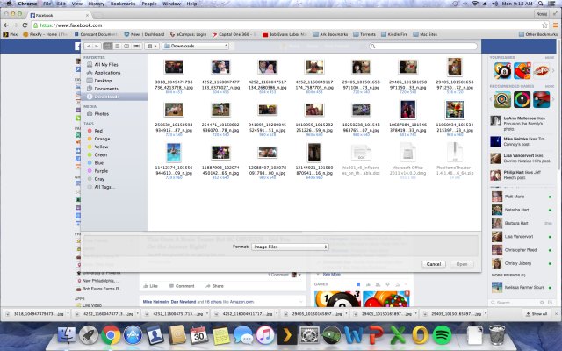Click Chrome's forward arrow

click(x=16, y=25)
